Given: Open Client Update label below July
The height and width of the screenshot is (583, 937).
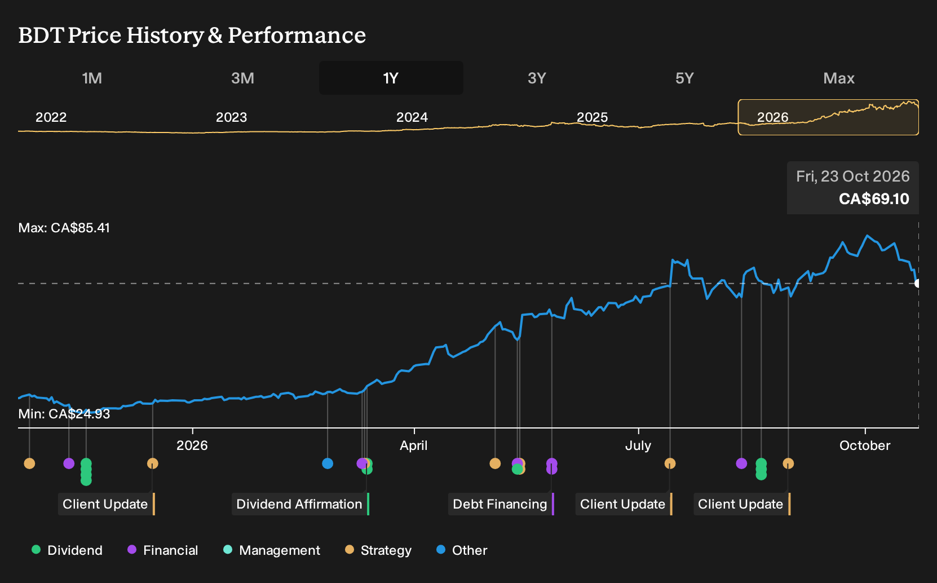Looking at the screenshot, I should tap(624, 504).
